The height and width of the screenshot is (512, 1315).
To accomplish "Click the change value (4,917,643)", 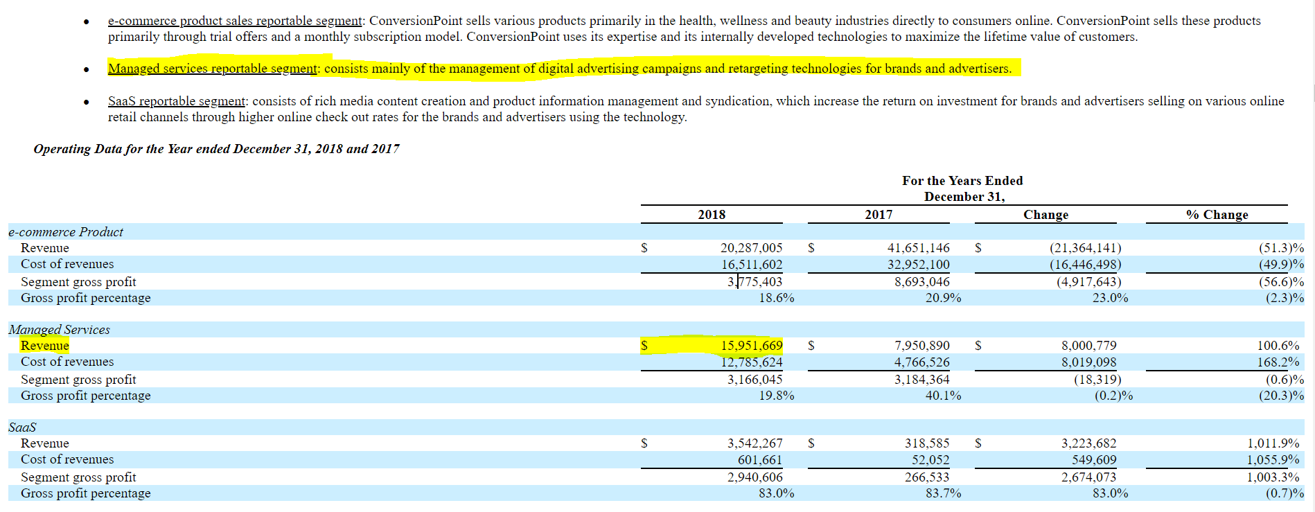I will (1088, 282).
